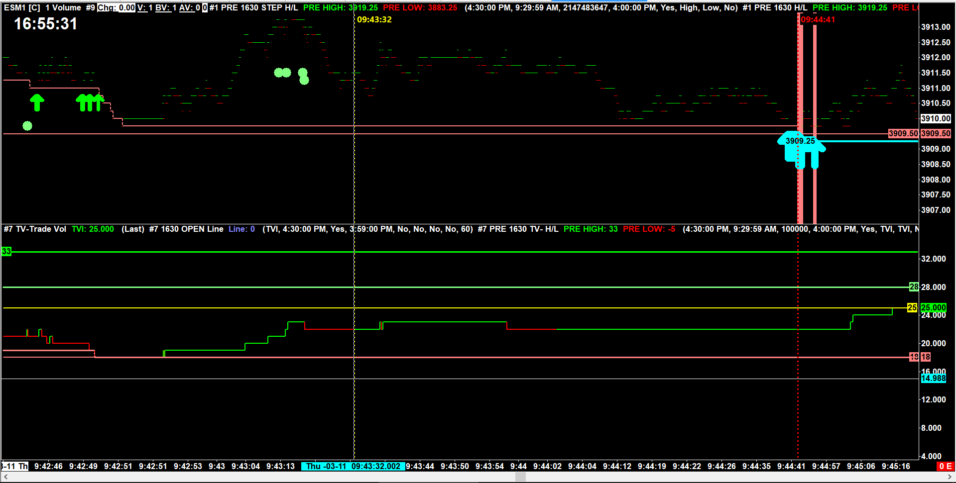Viewport: 956px width, 483px height.
Task: Click the horizontal scrollbar thumb
Action: click(520, 477)
